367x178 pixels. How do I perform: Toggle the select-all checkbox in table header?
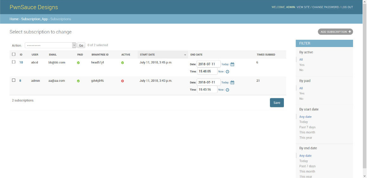click(x=14, y=54)
